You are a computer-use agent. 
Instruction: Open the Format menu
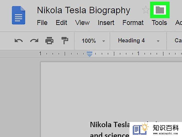[x=133, y=22]
